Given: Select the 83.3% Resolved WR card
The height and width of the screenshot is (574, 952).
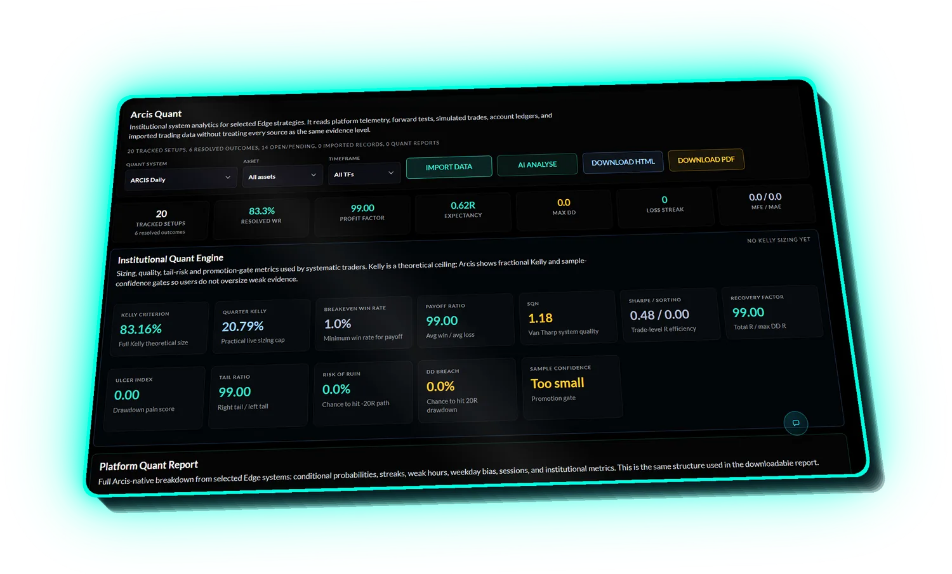Looking at the screenshot, I should pos(261,217).
